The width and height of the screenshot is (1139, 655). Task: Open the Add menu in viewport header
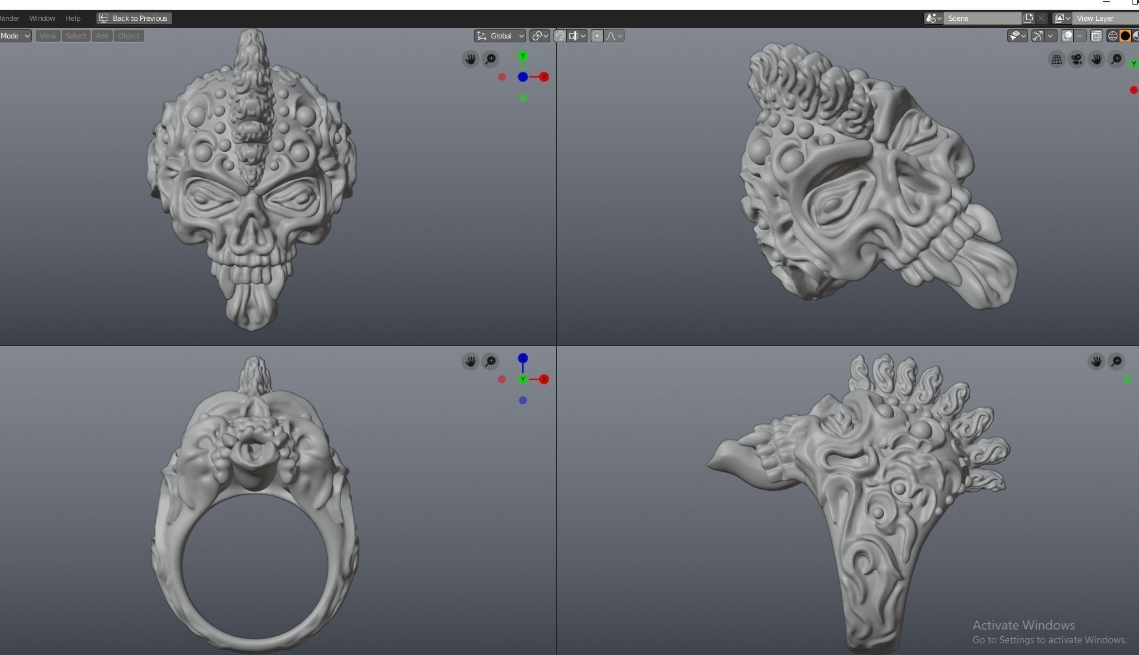point(102,36)
